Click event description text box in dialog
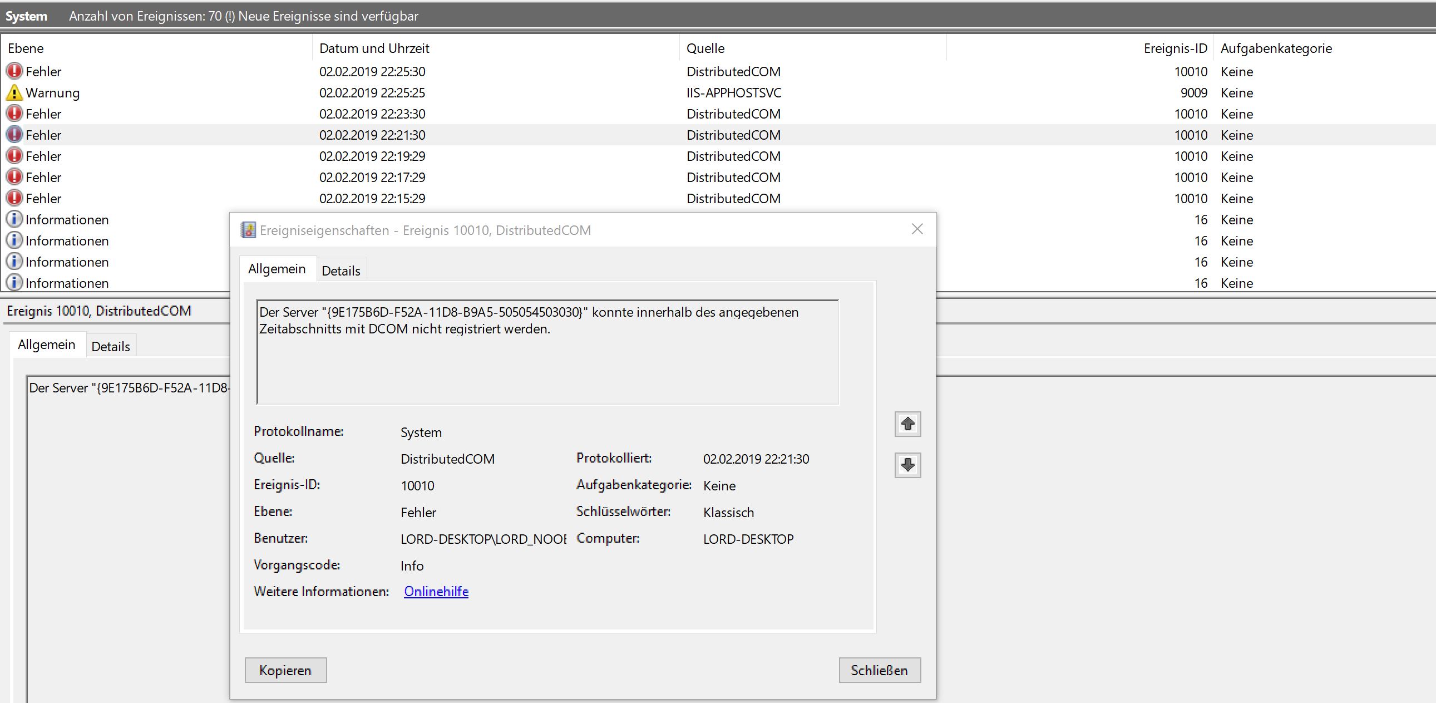 tap(547, 352)
